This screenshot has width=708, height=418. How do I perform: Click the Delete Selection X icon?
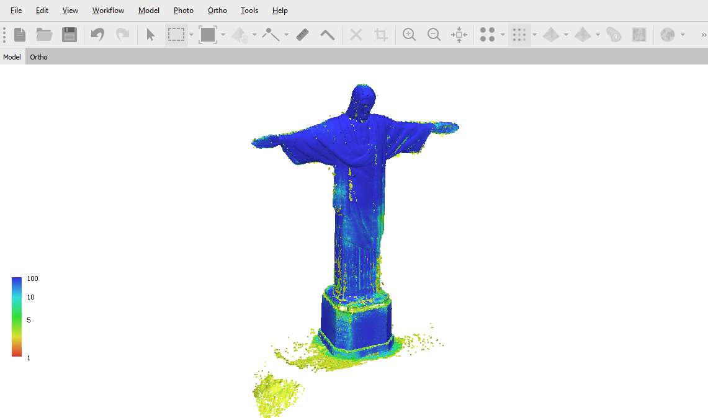pos(356,35)
